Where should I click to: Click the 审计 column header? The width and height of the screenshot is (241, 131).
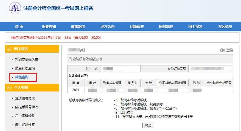[x=92, y=83]
